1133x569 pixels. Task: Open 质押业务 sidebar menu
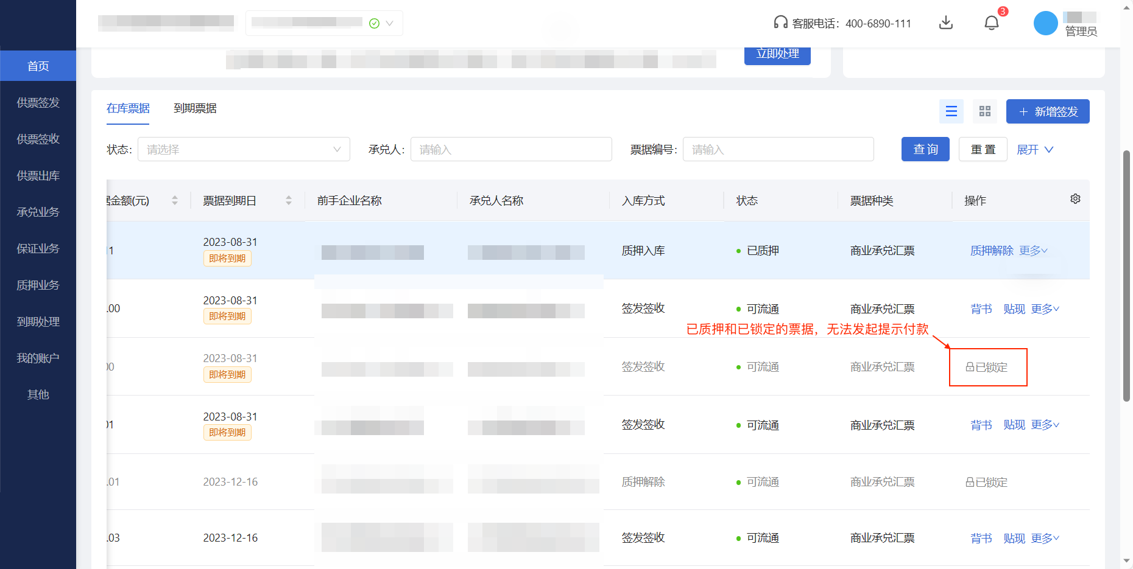pos(38,285)
